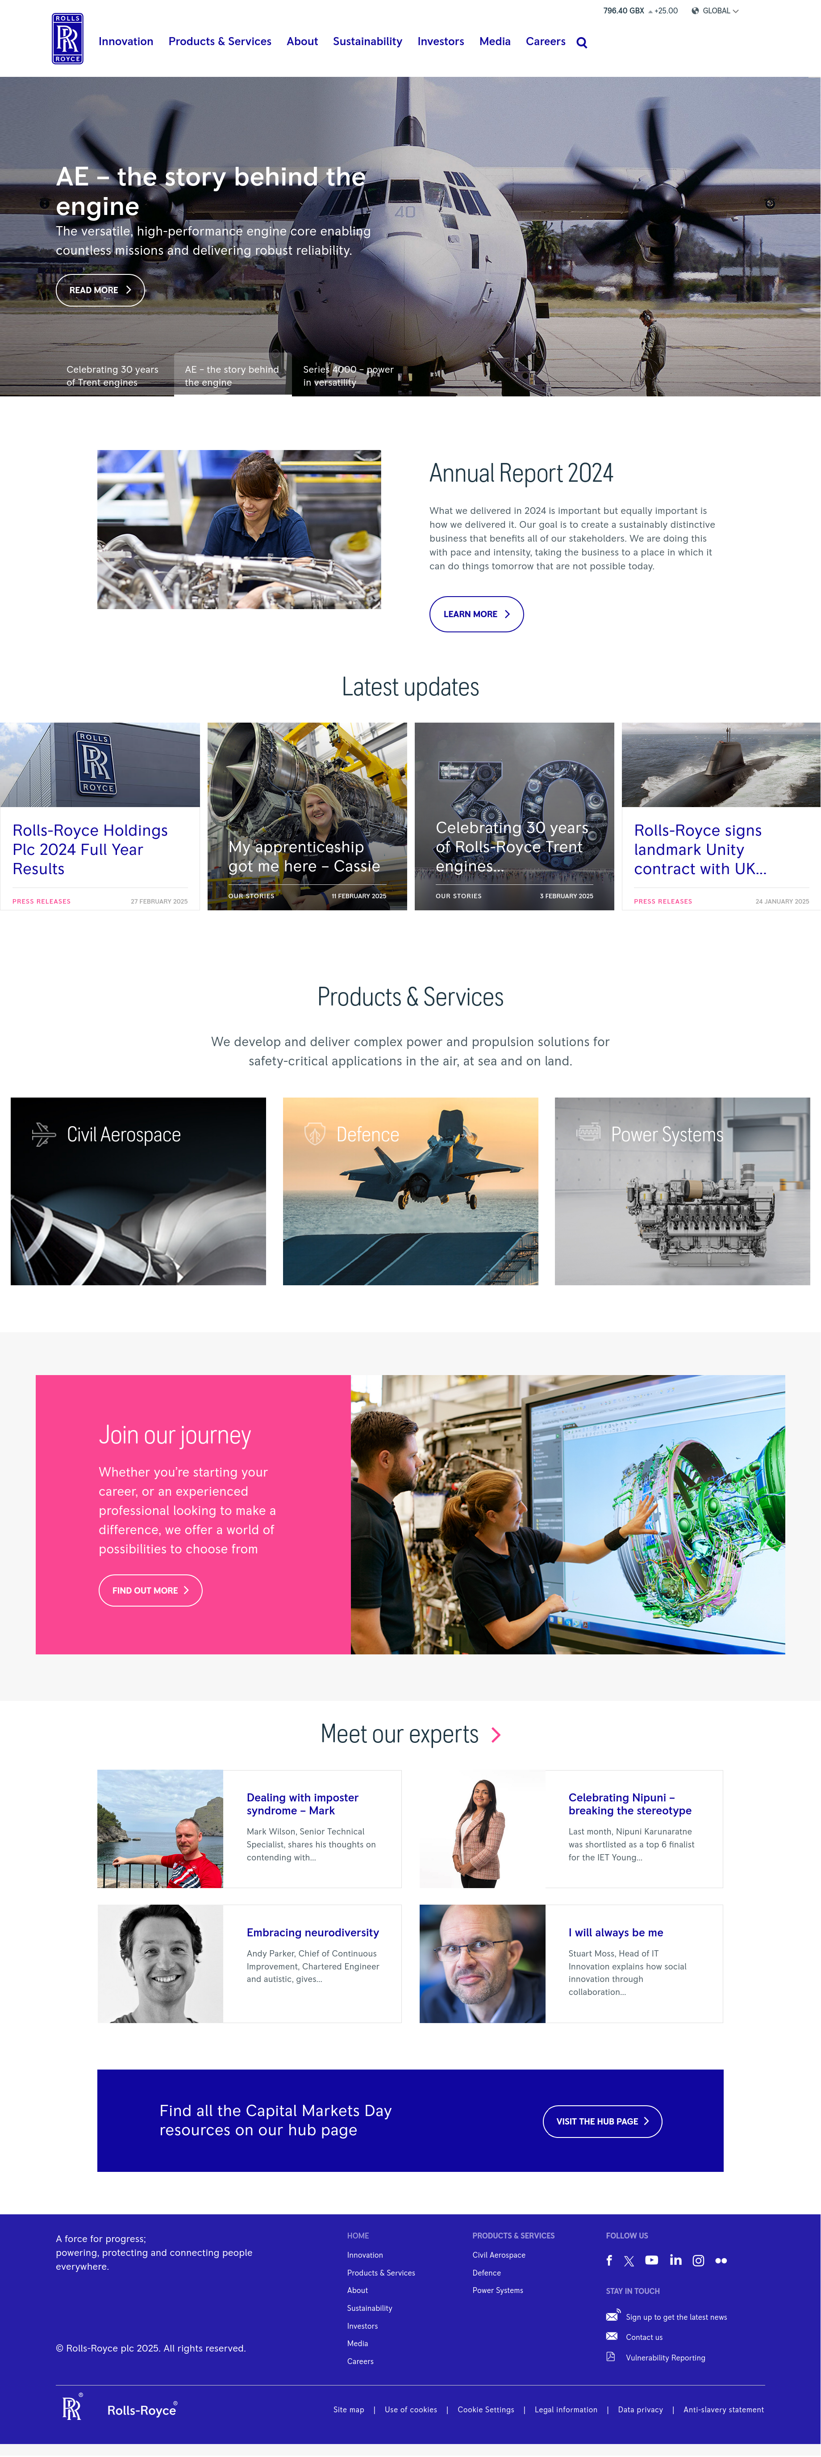Click VISIT THE HUB PAGE button

(x=603, y=2121)
